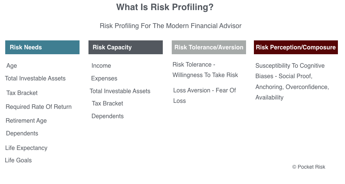The width and height of the screenshot is (345, 184).
Task: Select 'Dependents' in Risk Capacity column
Action: [108, 116]
